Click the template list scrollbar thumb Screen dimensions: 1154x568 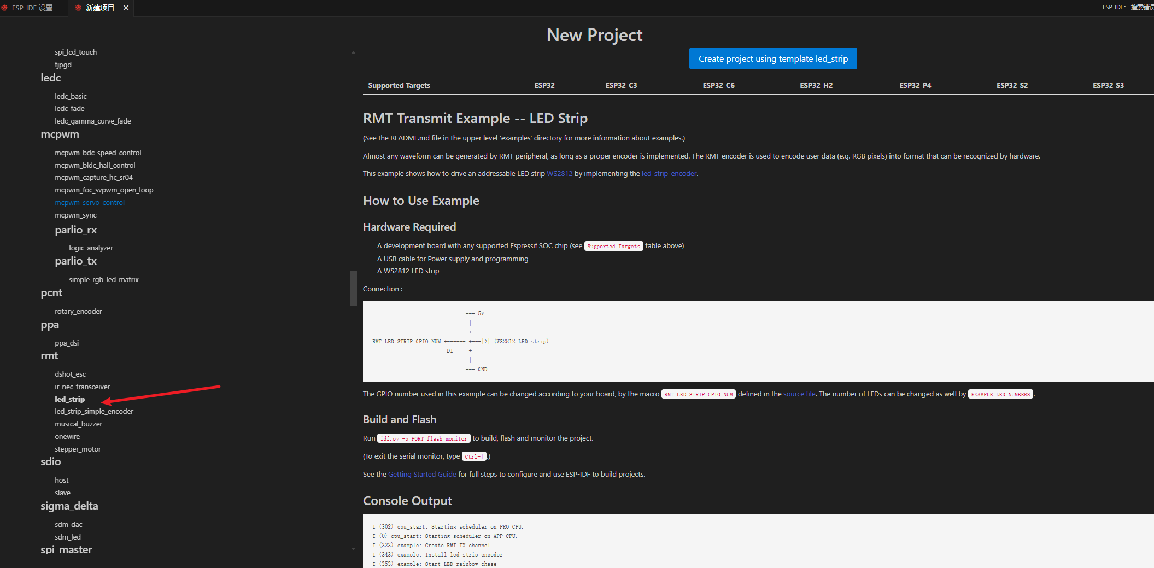pos(353,288)
